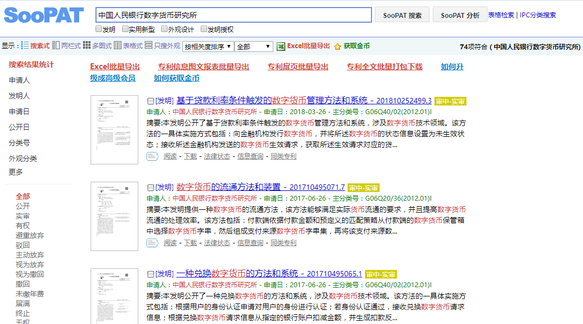Click 专利扉页批量导出 link
This screenshot has height=324, width=583.
(x=298, y=67)
